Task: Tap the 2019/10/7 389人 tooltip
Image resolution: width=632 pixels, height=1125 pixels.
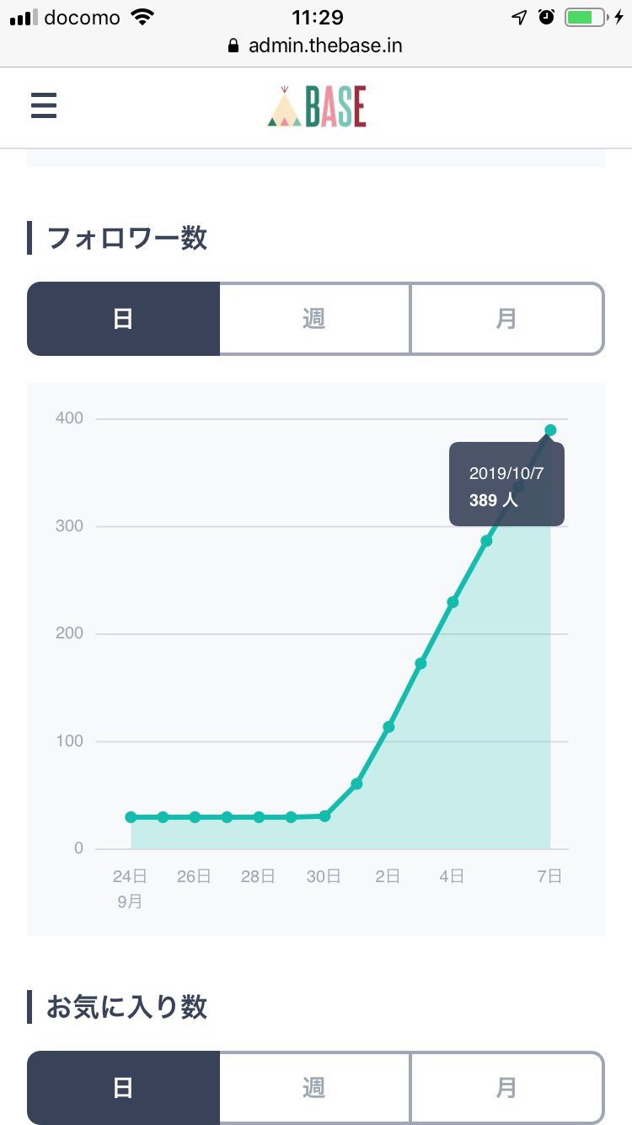Action: (x=506, y=486)
